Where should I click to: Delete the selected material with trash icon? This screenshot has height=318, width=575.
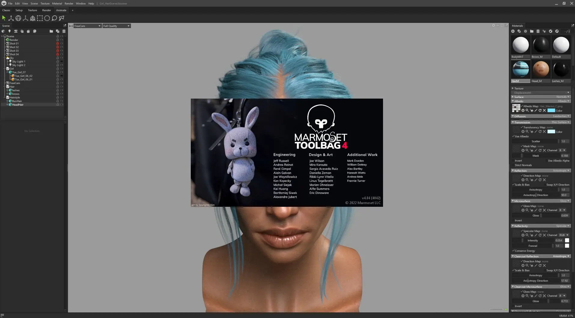(538, 31)
